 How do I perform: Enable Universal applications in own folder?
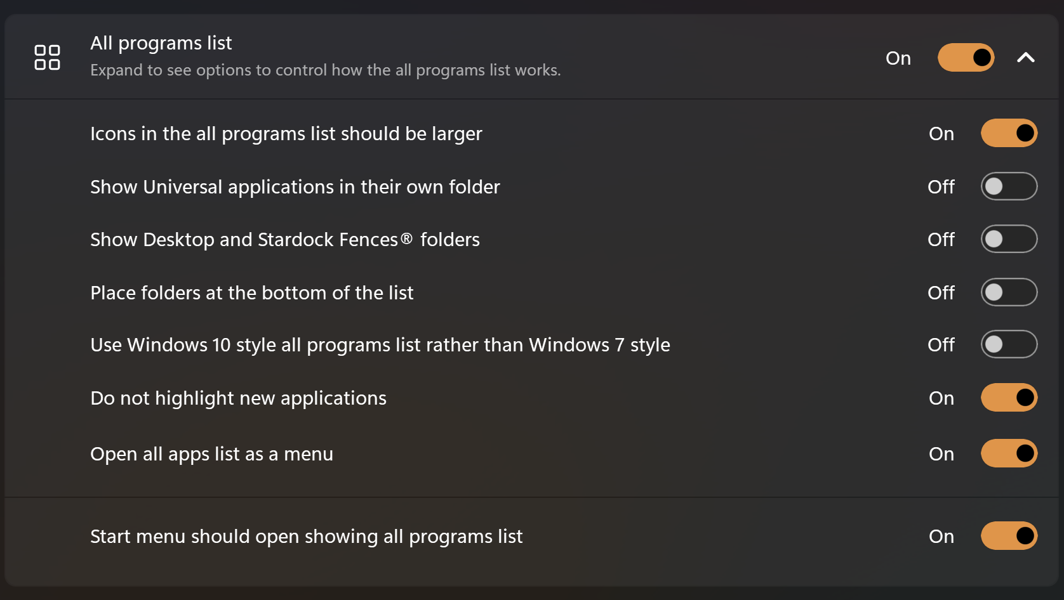(x=1009, y=186)
